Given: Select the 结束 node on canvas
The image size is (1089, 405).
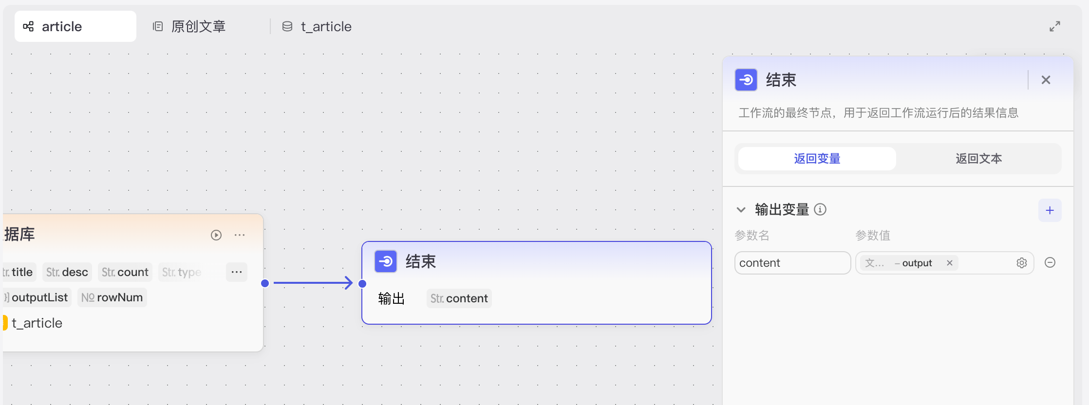Looking at the screenshot, I should (x=536, y=262).
